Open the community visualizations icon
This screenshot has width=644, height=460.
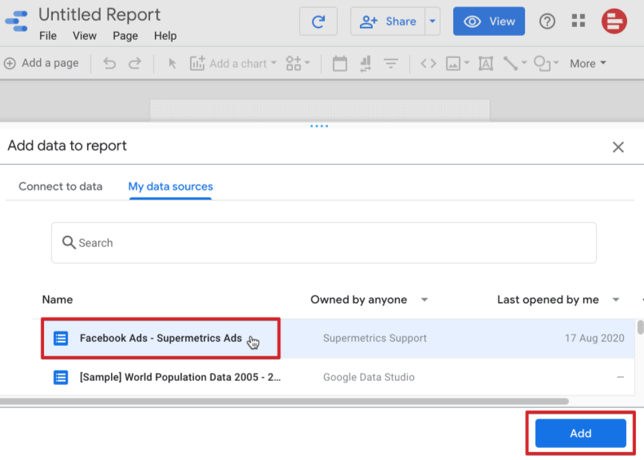294,63
